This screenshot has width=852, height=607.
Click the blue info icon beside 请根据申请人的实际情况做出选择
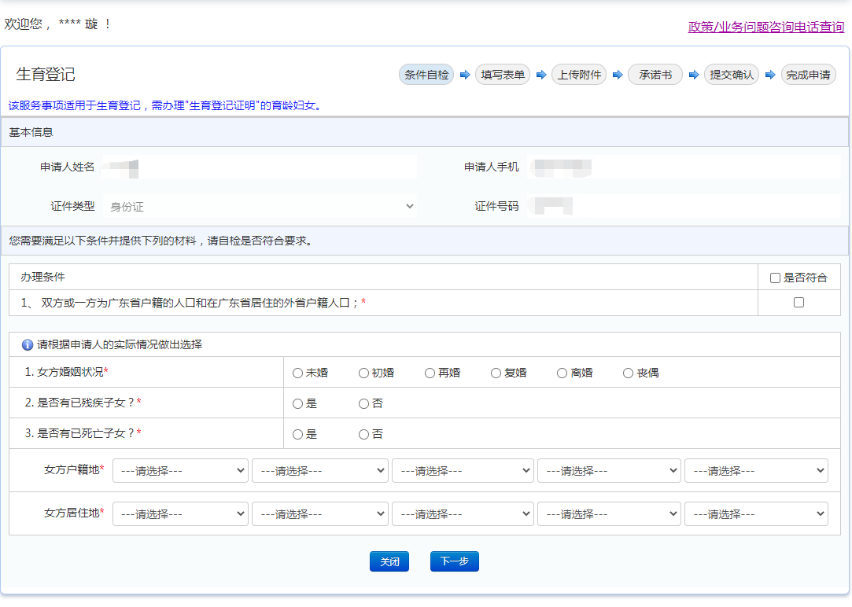click(x=28, y=344)
